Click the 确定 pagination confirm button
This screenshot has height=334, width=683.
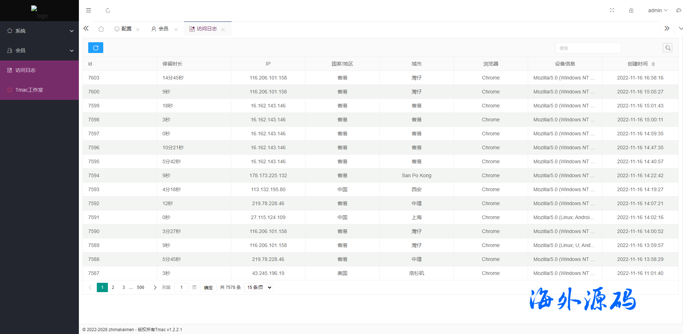[208, 287]
